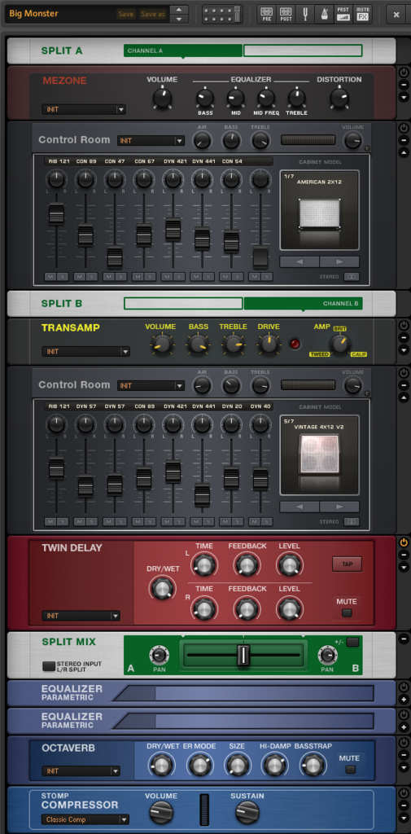
Task: Solo RIB 121 channel in first Control Room
Action: (62, 277)
